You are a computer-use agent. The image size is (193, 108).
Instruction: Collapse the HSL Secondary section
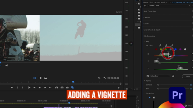point(149,36)
